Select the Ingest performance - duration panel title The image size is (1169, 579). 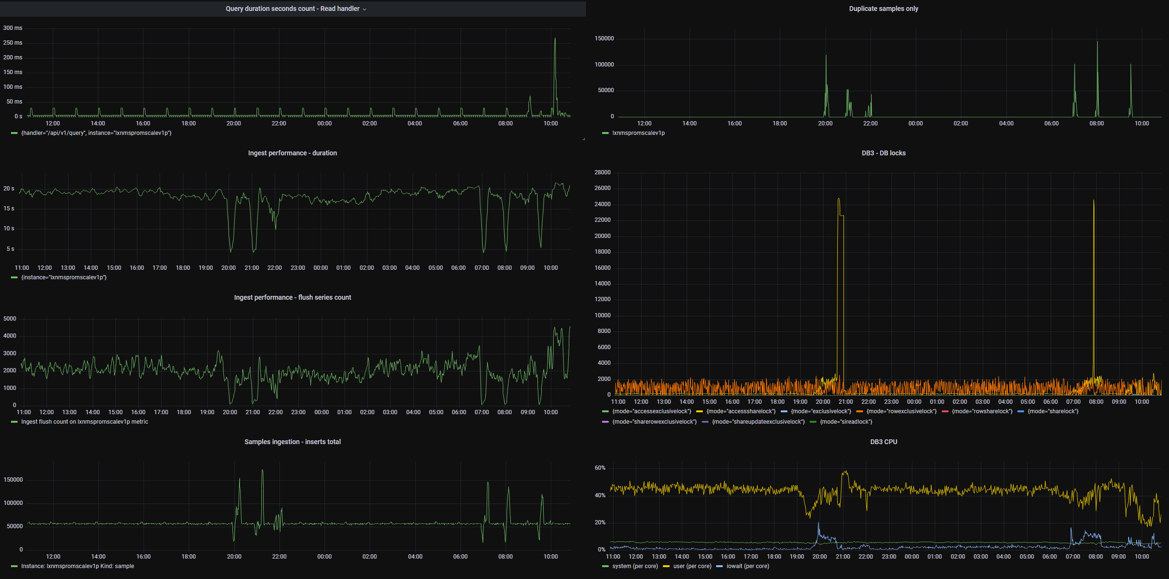[x=292, y=153]
